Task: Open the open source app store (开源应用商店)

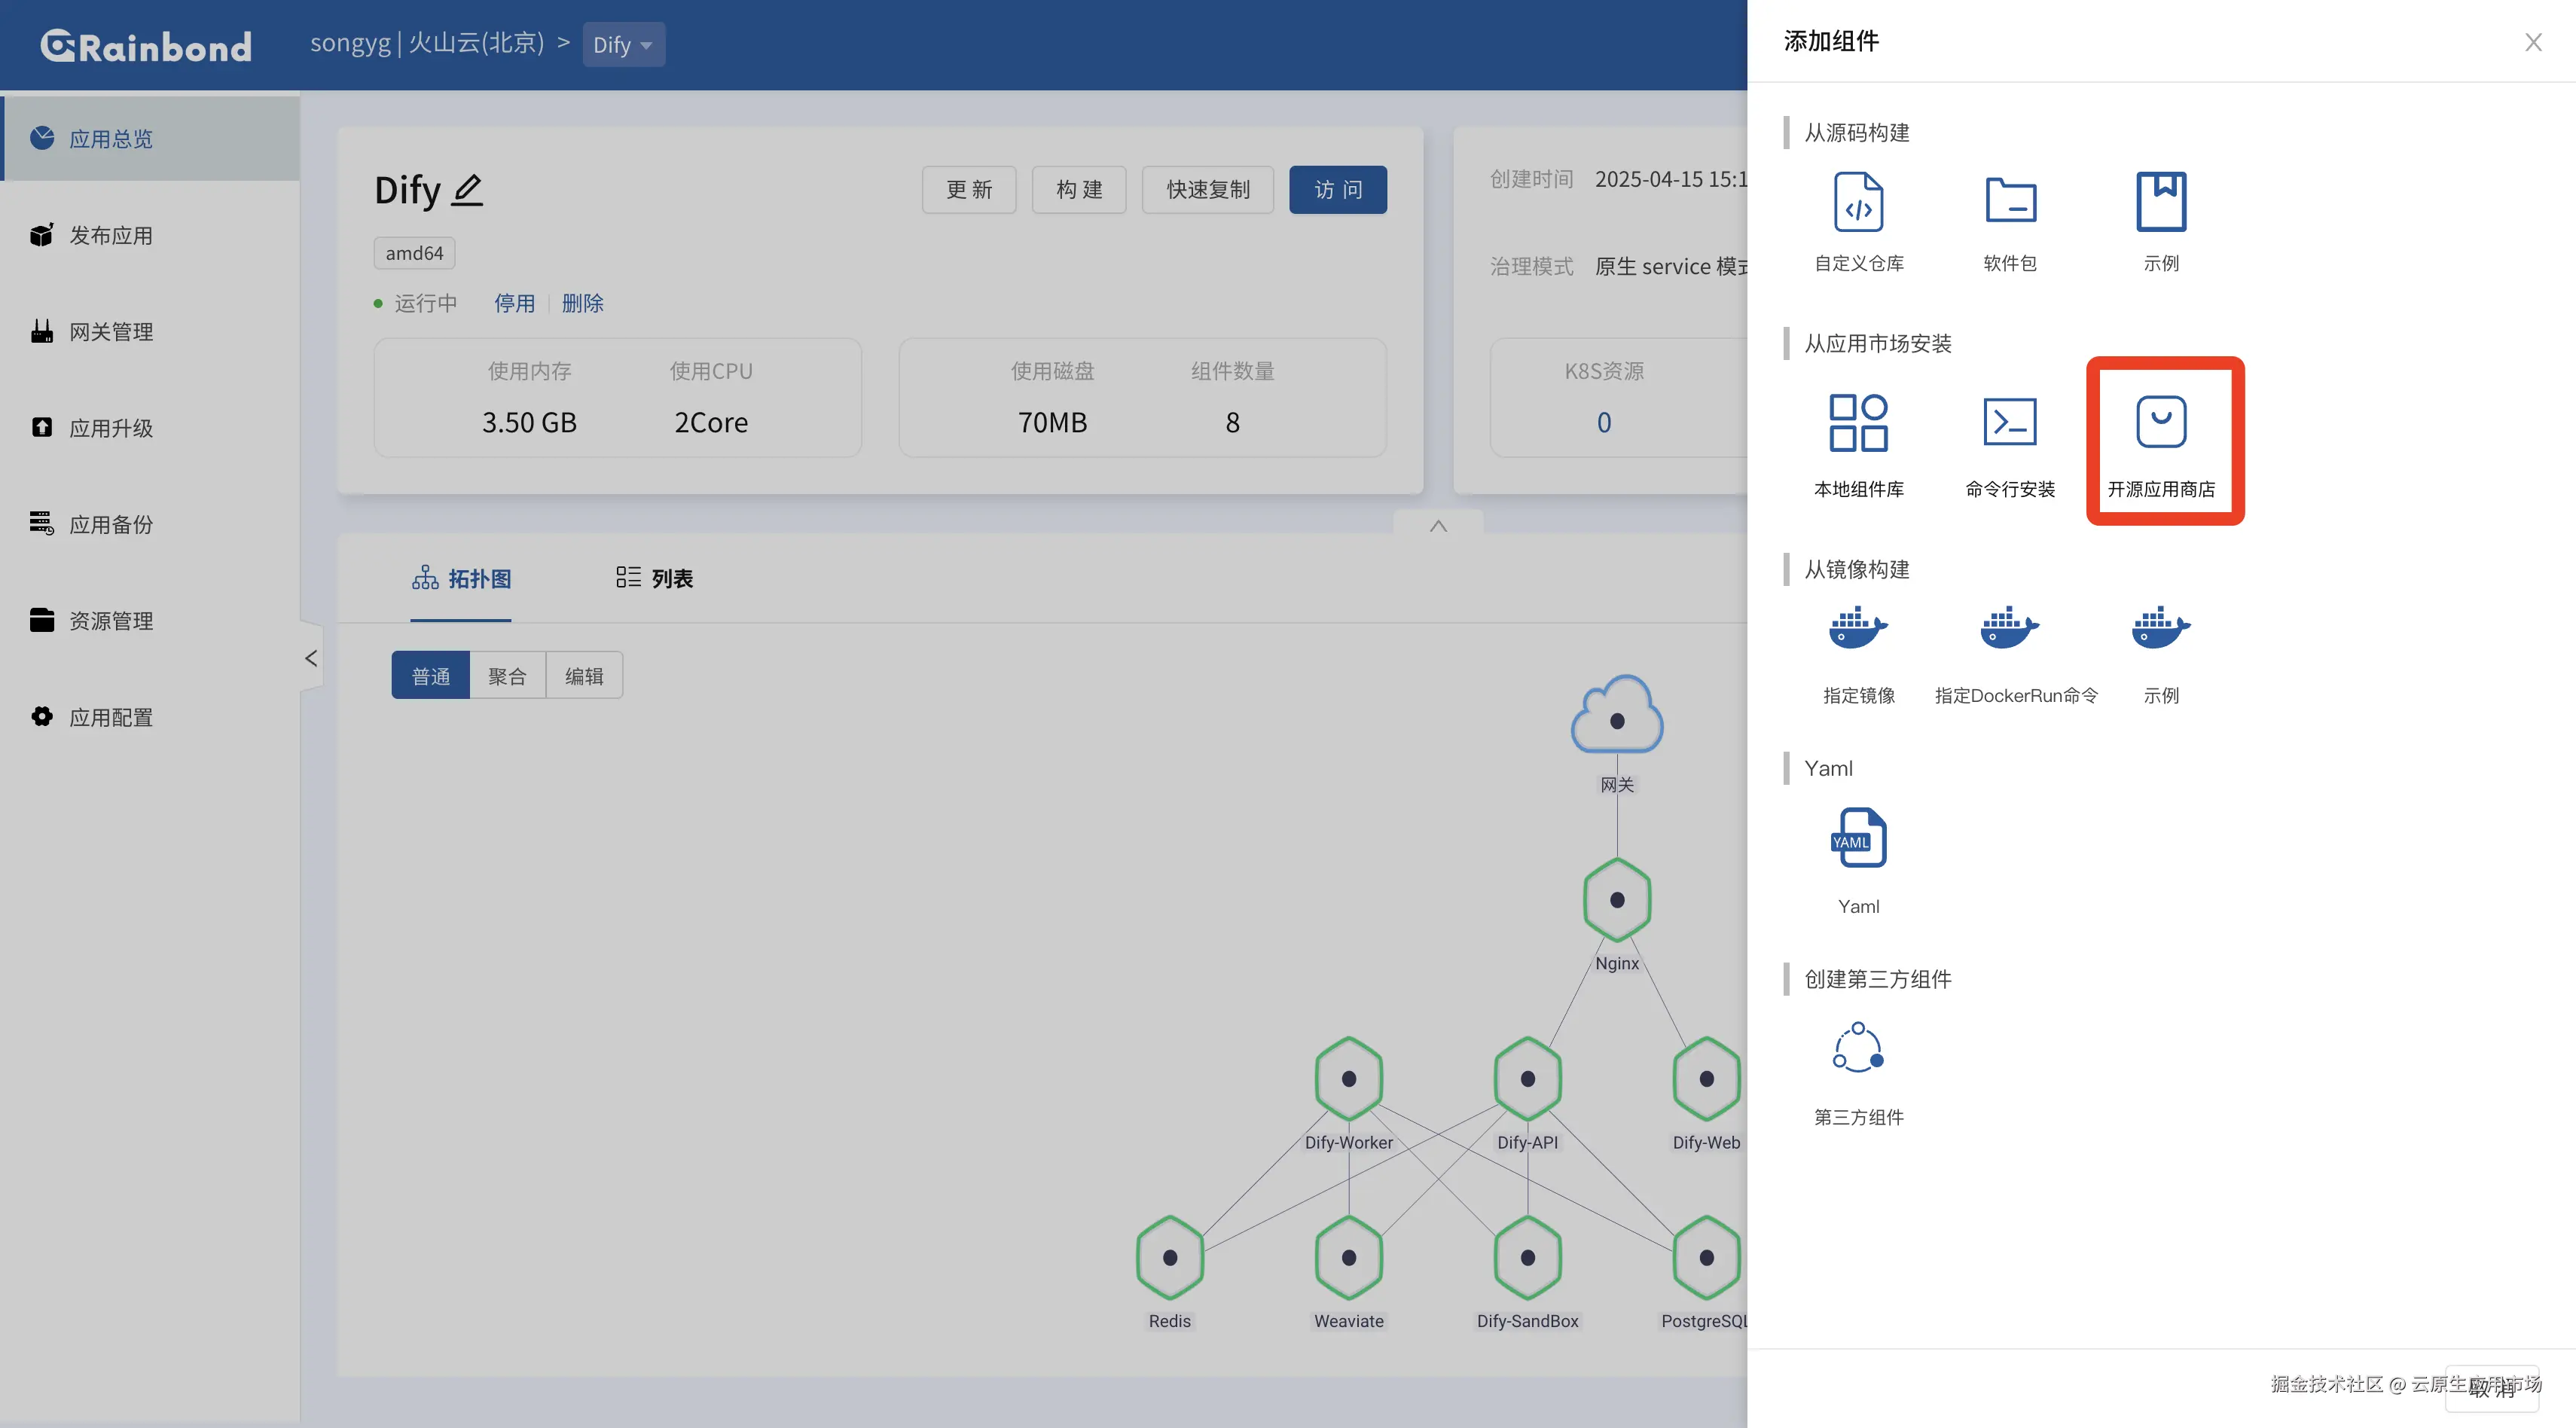Action: coord(2161,423)
